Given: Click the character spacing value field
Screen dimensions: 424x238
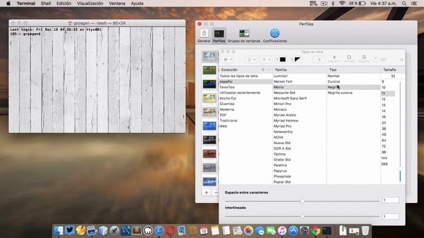Looking at the screenshot, I should click(x=390, y=200).
